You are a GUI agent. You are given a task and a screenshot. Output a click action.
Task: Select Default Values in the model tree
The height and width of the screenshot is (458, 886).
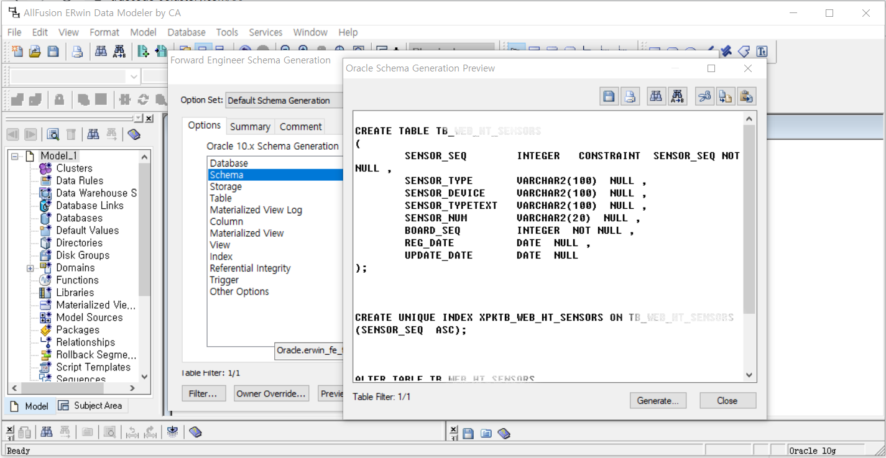[87, 231]
